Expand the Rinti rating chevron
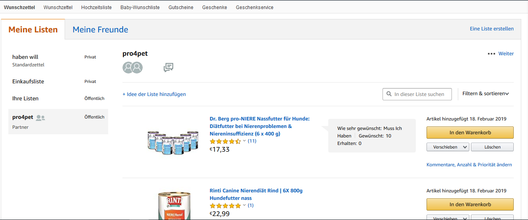The height and width of the screenshot is (220, 528). pos(244,205)
